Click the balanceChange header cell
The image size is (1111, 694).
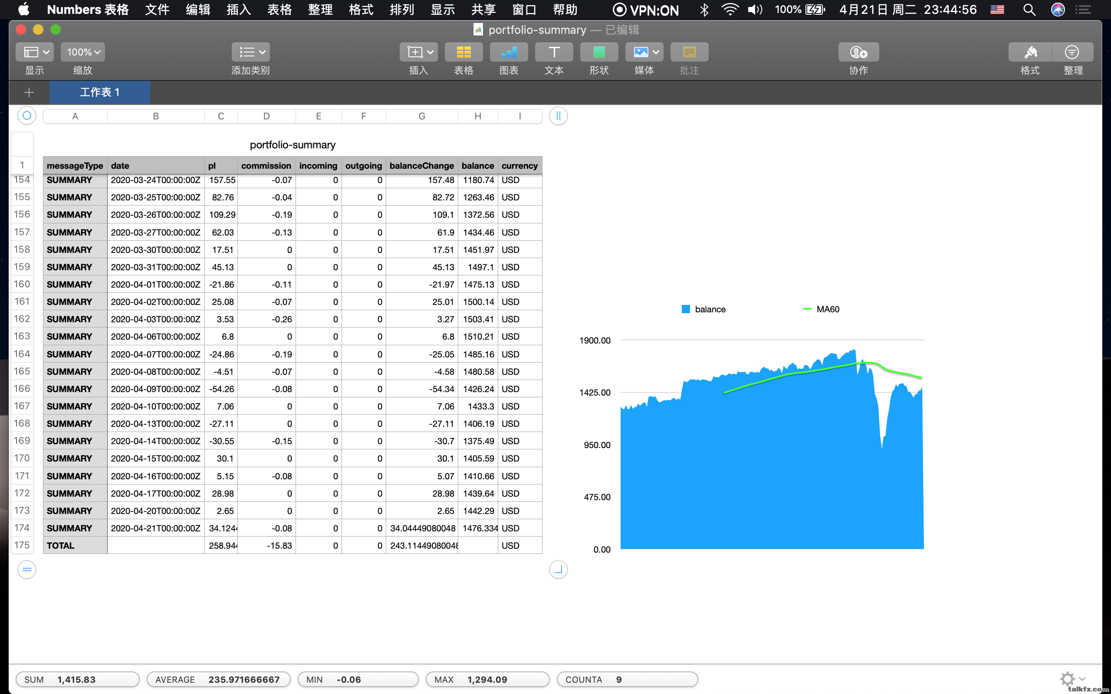point(422,166)
